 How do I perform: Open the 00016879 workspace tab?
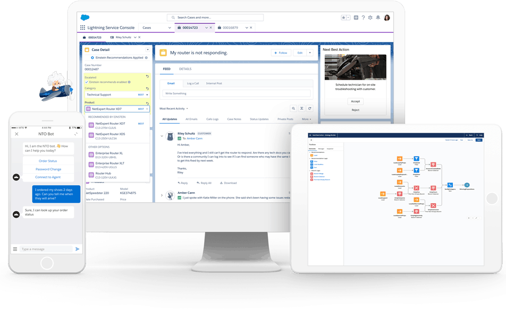[x=230, y=28]
